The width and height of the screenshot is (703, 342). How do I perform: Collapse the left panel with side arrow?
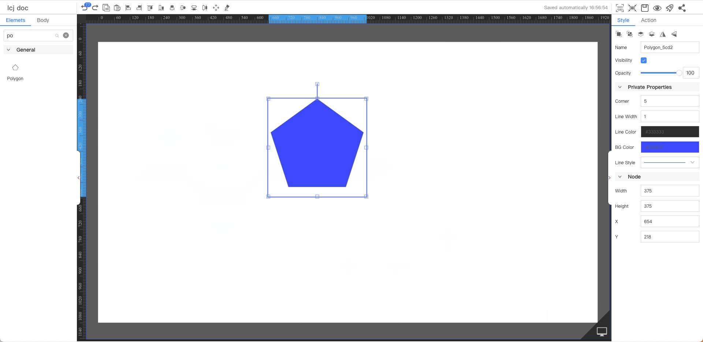coord(78,178)
